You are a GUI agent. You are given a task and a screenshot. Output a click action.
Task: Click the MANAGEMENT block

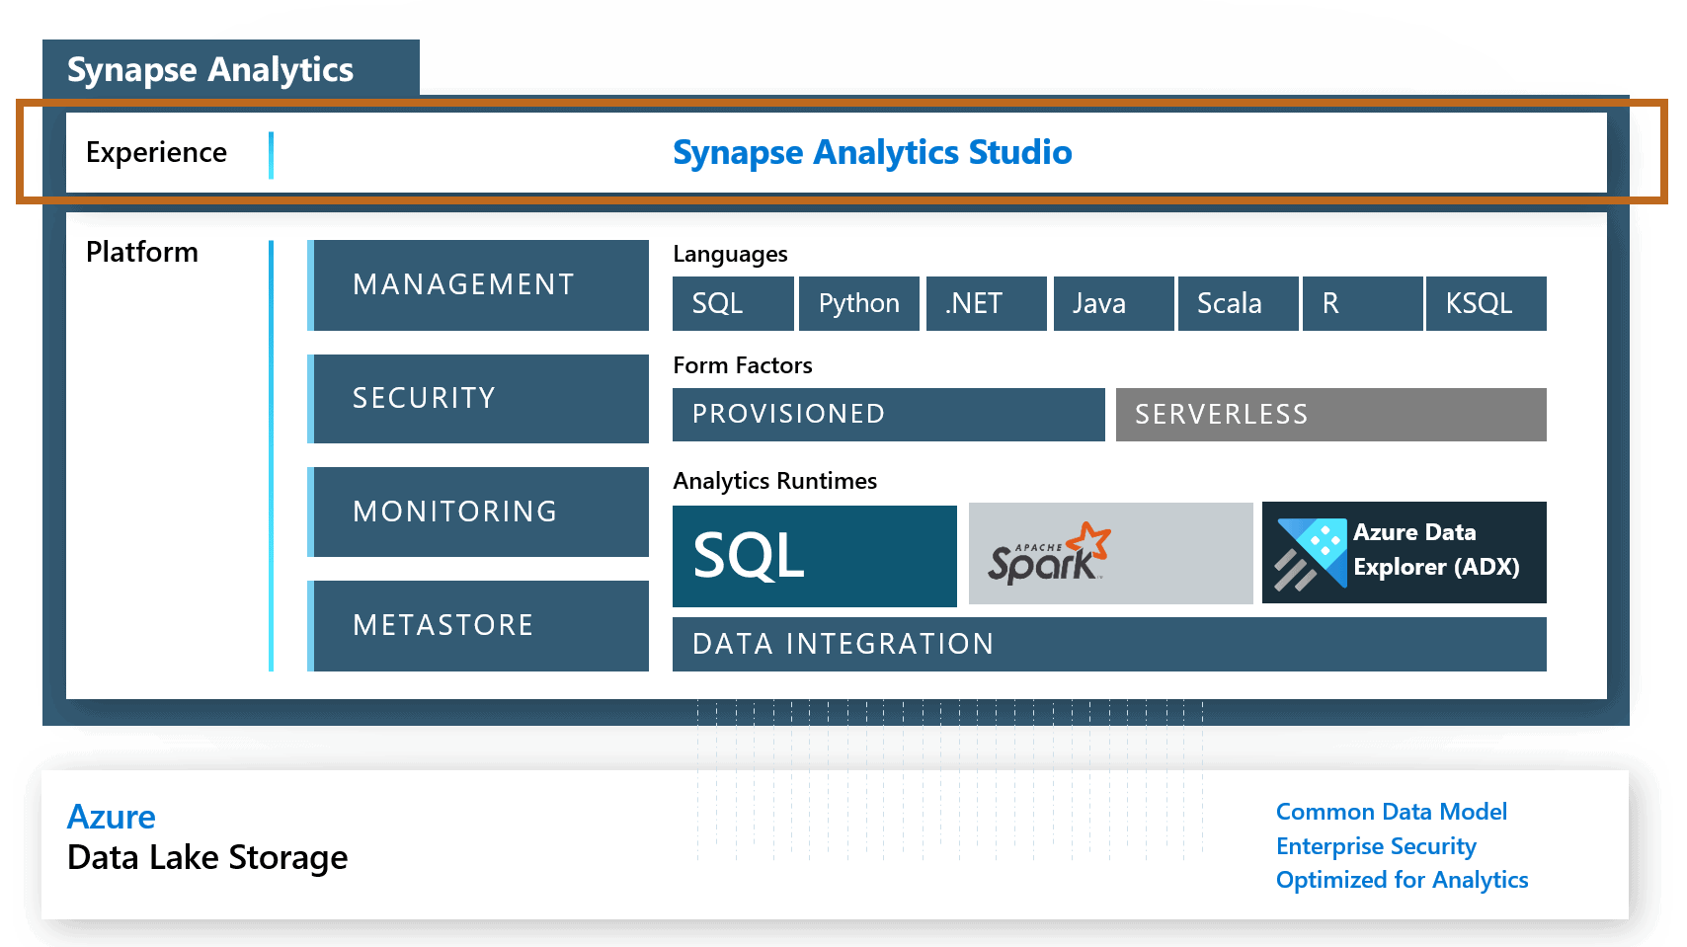coord(478,285)
